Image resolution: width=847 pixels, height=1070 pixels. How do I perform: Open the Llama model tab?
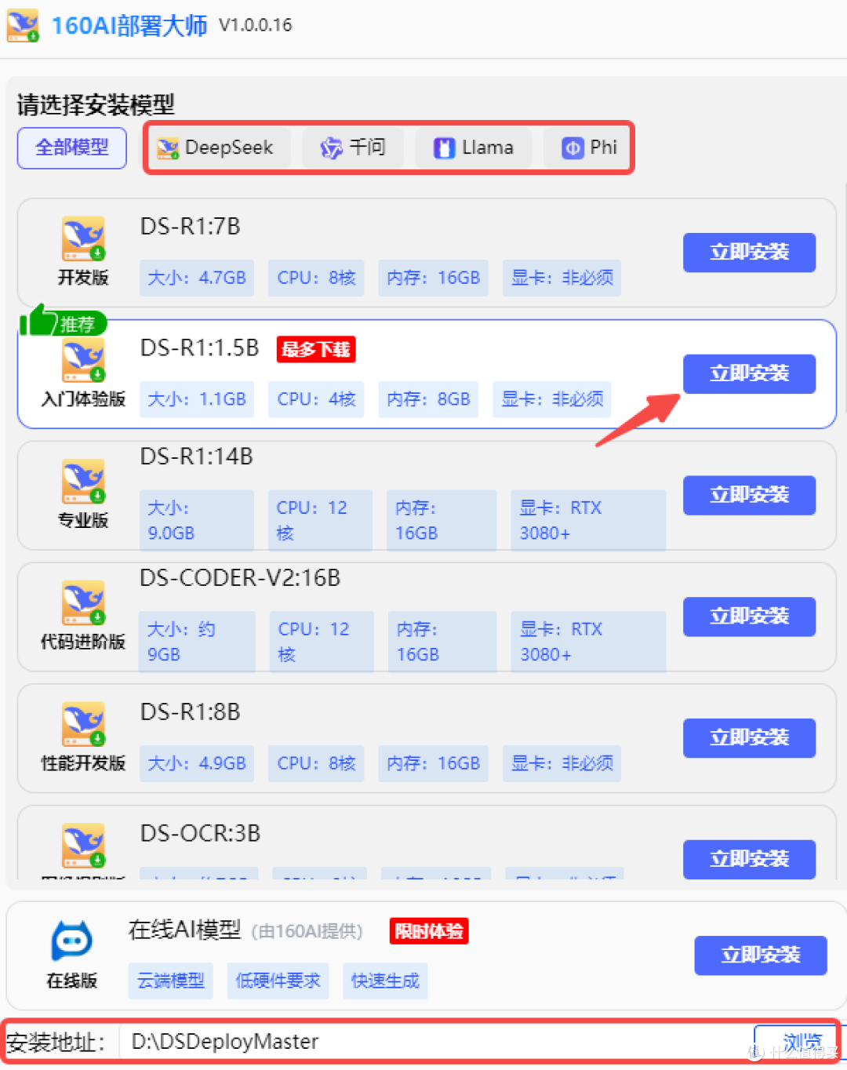474,147
